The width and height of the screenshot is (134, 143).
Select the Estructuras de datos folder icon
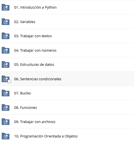[6, 64]
